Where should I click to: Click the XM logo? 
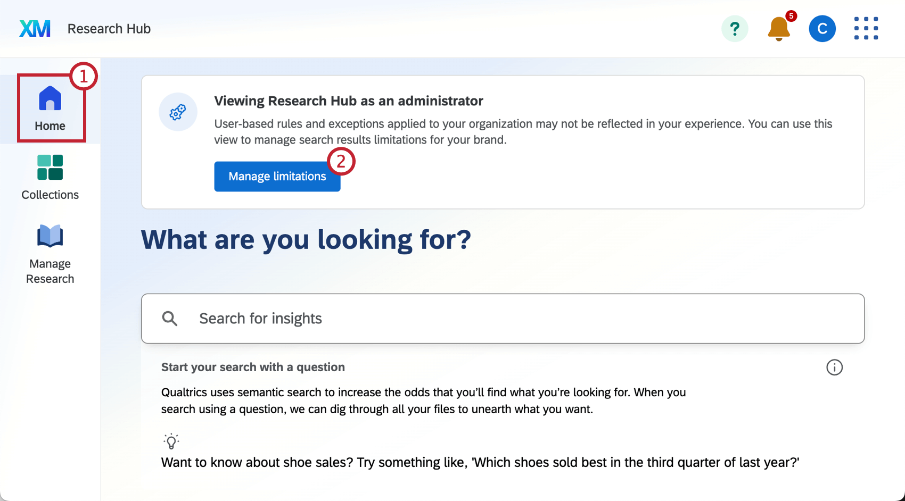click(34, 28)
